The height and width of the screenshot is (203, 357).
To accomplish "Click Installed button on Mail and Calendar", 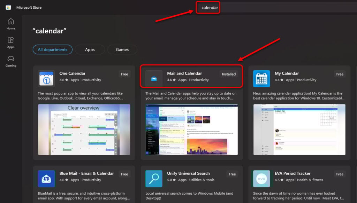I will tap(229, 74).
